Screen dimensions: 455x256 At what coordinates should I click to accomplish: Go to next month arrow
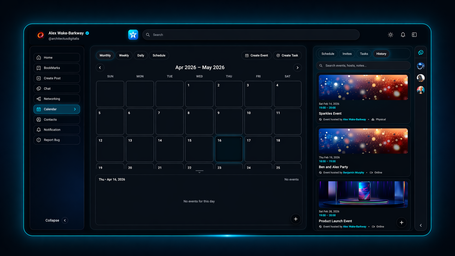pyautogui.click(x=297, y=68)
